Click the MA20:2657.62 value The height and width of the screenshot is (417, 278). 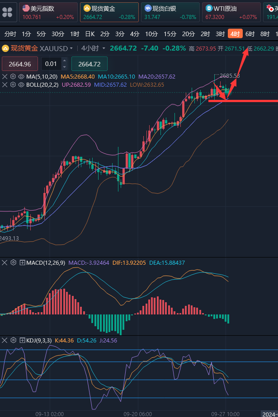[157, 77]
